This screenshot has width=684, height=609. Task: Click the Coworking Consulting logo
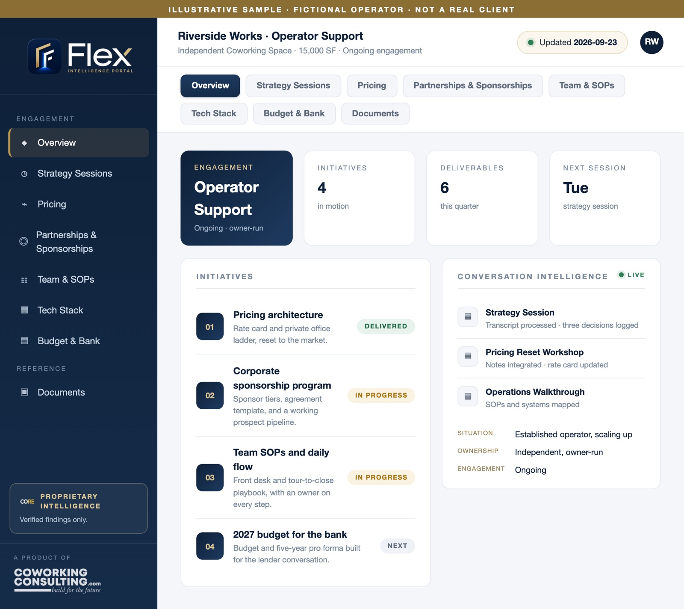click(57, 580)
